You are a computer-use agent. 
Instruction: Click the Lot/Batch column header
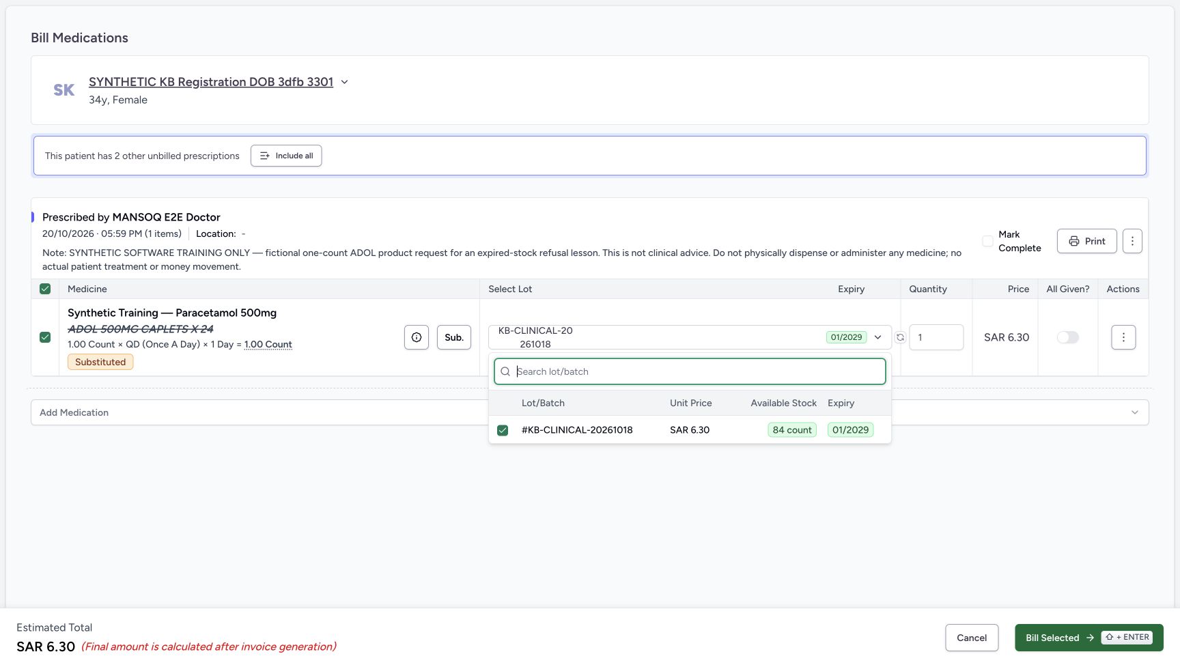(x=543, y=403)
